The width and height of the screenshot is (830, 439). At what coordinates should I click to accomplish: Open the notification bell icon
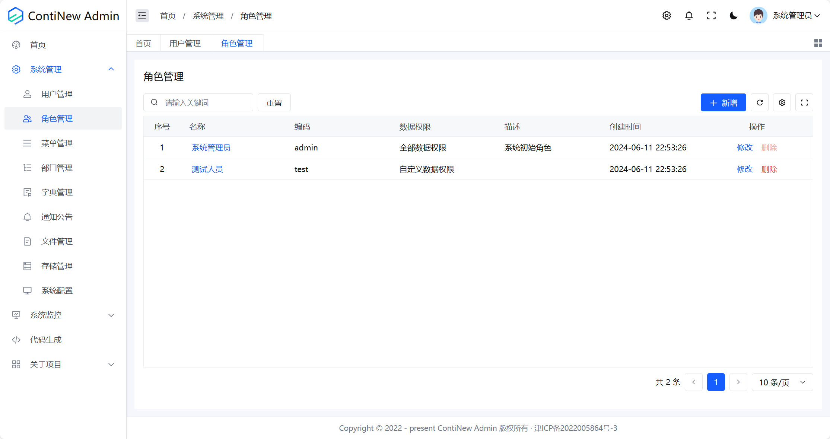tap(689, 16)
